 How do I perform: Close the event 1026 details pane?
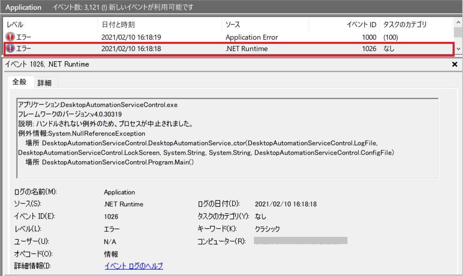[455, 64]
